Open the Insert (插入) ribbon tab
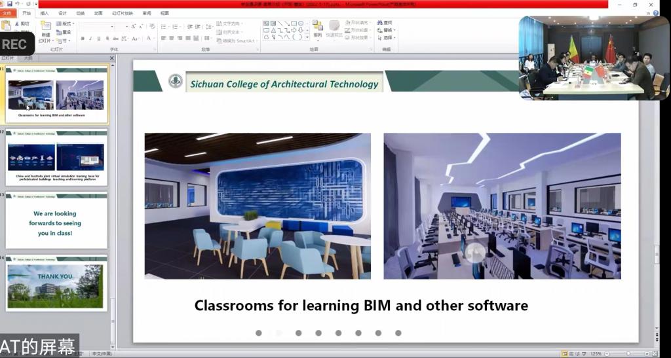This screenshot has width=671, height=358. (45, 13)
